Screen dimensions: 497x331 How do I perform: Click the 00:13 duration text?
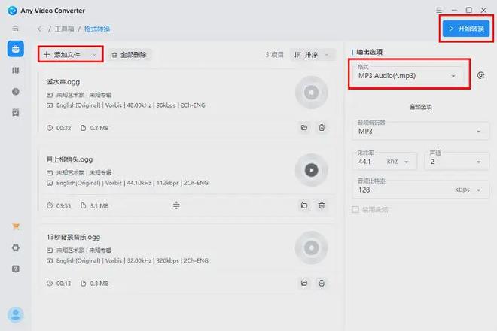point(63,284)
